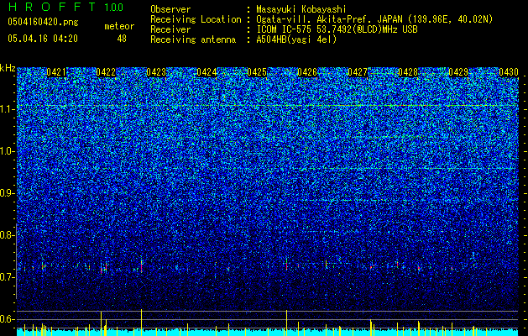
Task: Click the 'meteor' label
Action: (119, 26)
